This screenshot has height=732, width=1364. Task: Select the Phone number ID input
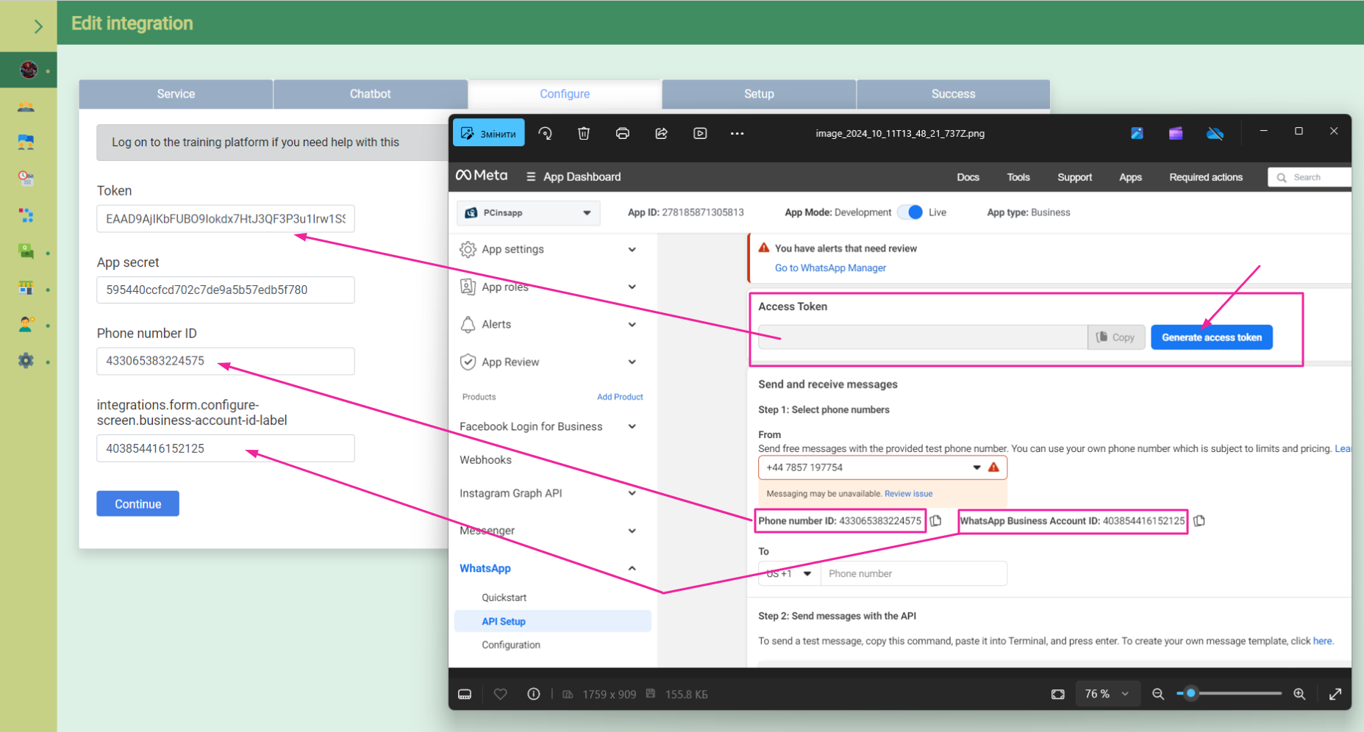tap(225, 361)
